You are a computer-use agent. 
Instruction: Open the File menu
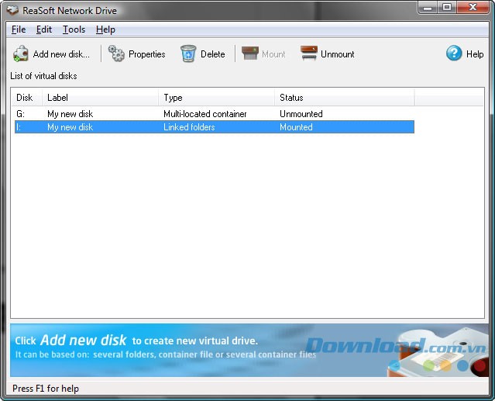[x=19, y=29]
